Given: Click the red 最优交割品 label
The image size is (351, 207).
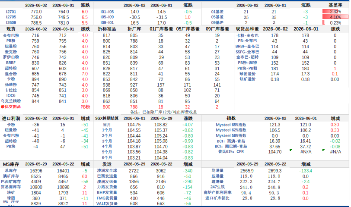Looking at the screenshot, I should 11,107.
